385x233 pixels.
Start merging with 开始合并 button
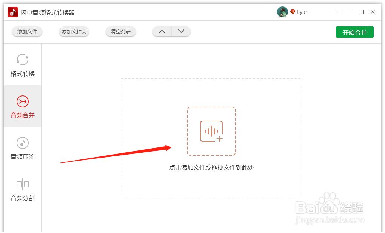(354, 32)
